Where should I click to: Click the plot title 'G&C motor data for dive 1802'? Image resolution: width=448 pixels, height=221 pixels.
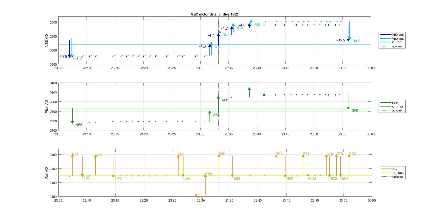click(x=214, y=14)
